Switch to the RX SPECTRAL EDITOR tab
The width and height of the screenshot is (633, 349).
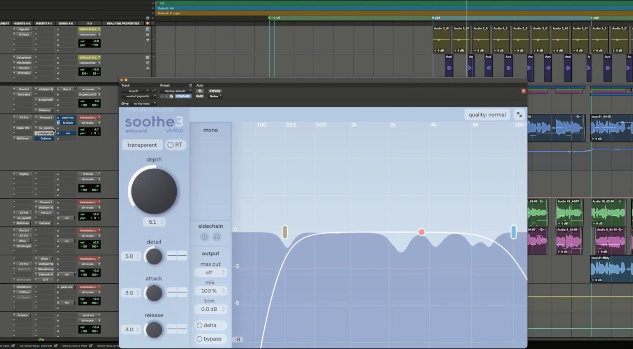click(x=36, y=346)
